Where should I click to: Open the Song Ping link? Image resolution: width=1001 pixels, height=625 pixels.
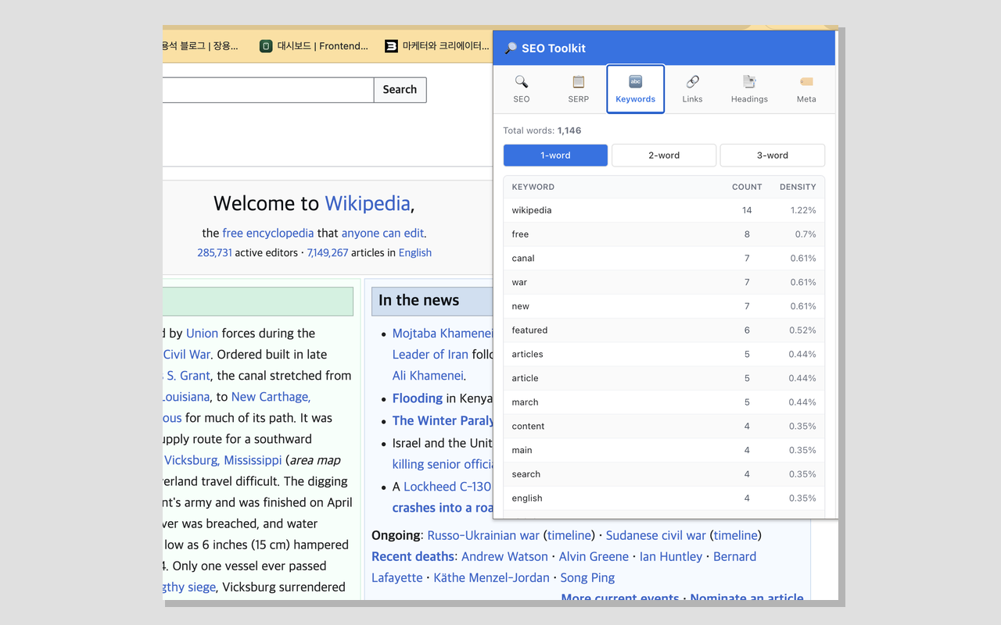(587, 577)
